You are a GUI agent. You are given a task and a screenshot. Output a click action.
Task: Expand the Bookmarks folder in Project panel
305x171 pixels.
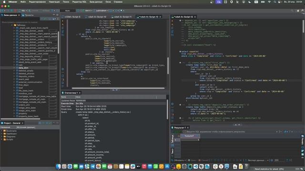click(x=2, y=131)
